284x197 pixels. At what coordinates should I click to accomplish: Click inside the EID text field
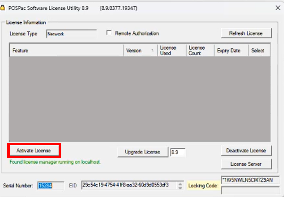(x=129, y=185)
